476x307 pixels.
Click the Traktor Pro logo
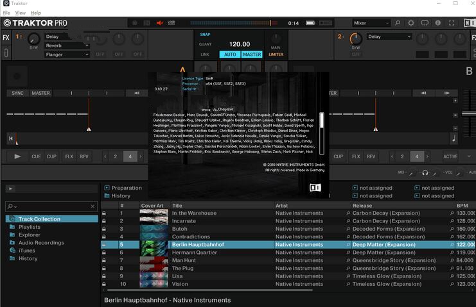click(x=35, y=23)
